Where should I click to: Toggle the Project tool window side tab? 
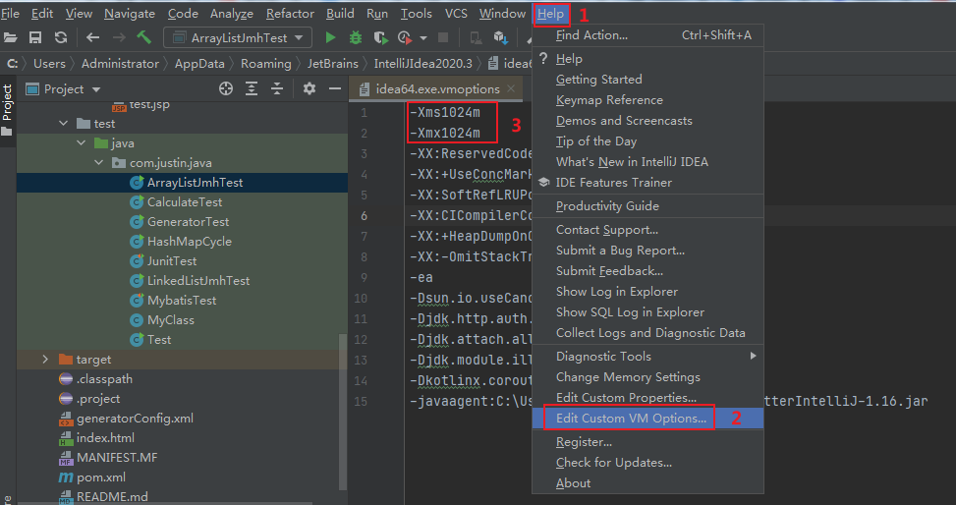(7, 110)
